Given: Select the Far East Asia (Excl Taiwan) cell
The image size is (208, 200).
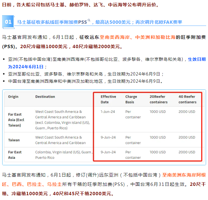Looking at the screenshot, I should pyautogui.click(x=16, y=120).
